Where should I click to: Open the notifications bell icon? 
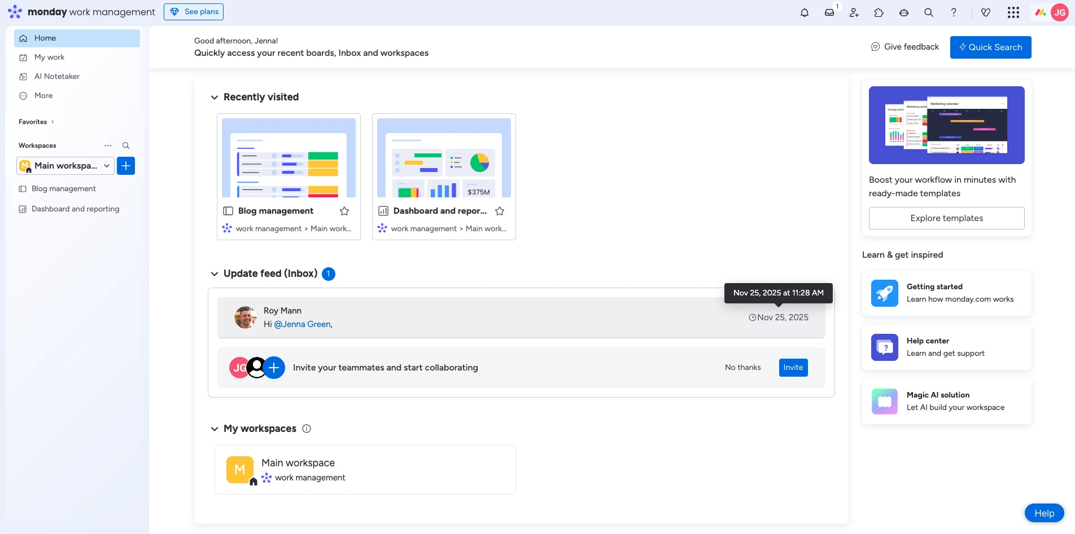coord(805,12)
